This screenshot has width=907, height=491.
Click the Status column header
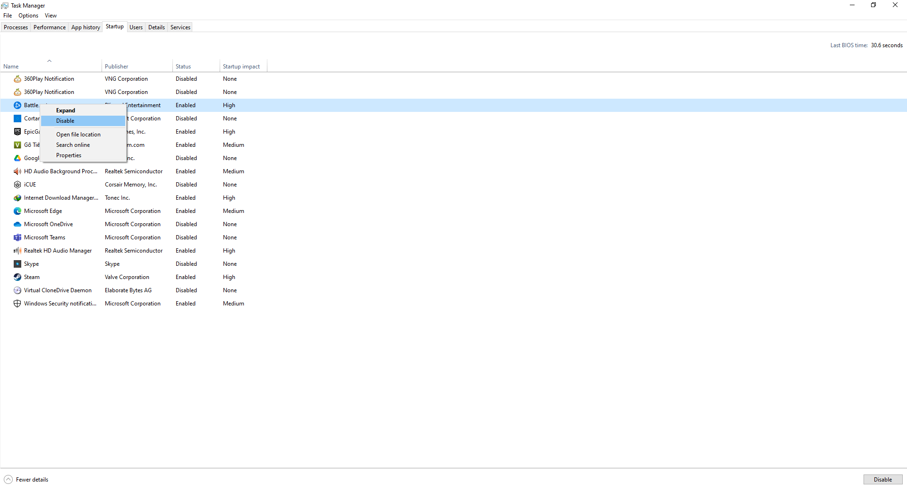(183, 66)
